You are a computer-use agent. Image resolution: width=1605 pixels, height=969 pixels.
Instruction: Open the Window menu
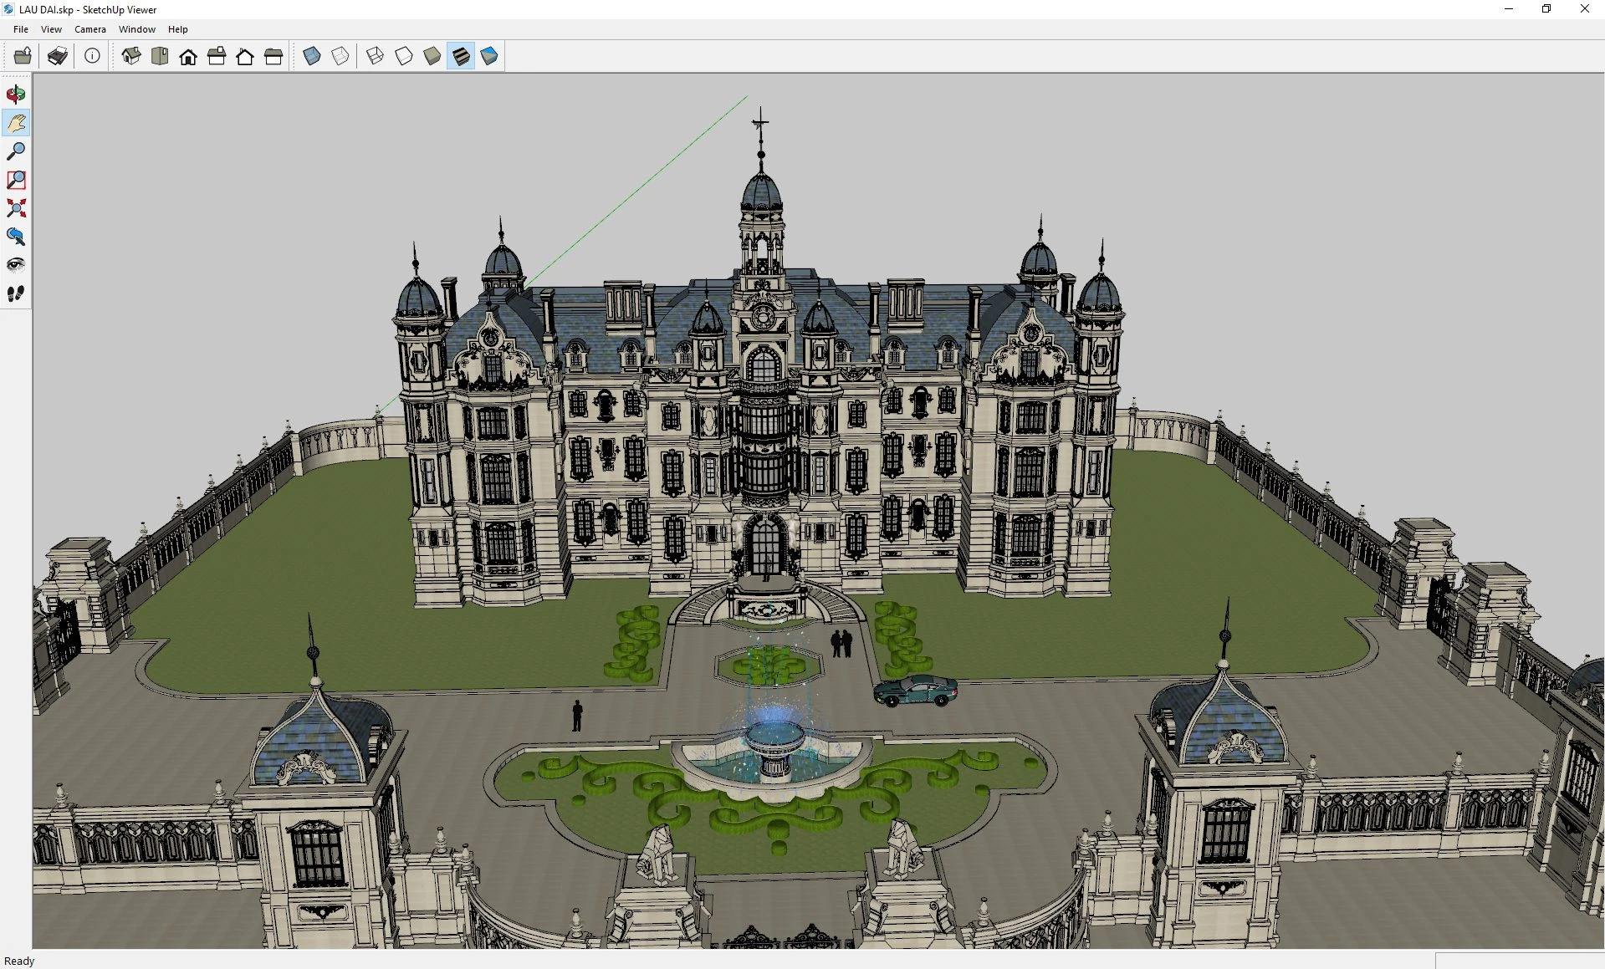(137, 28)
